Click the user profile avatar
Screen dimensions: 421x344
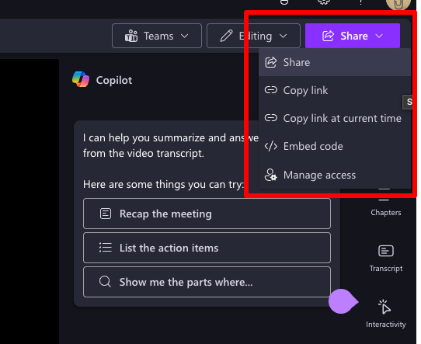[398, 4]
